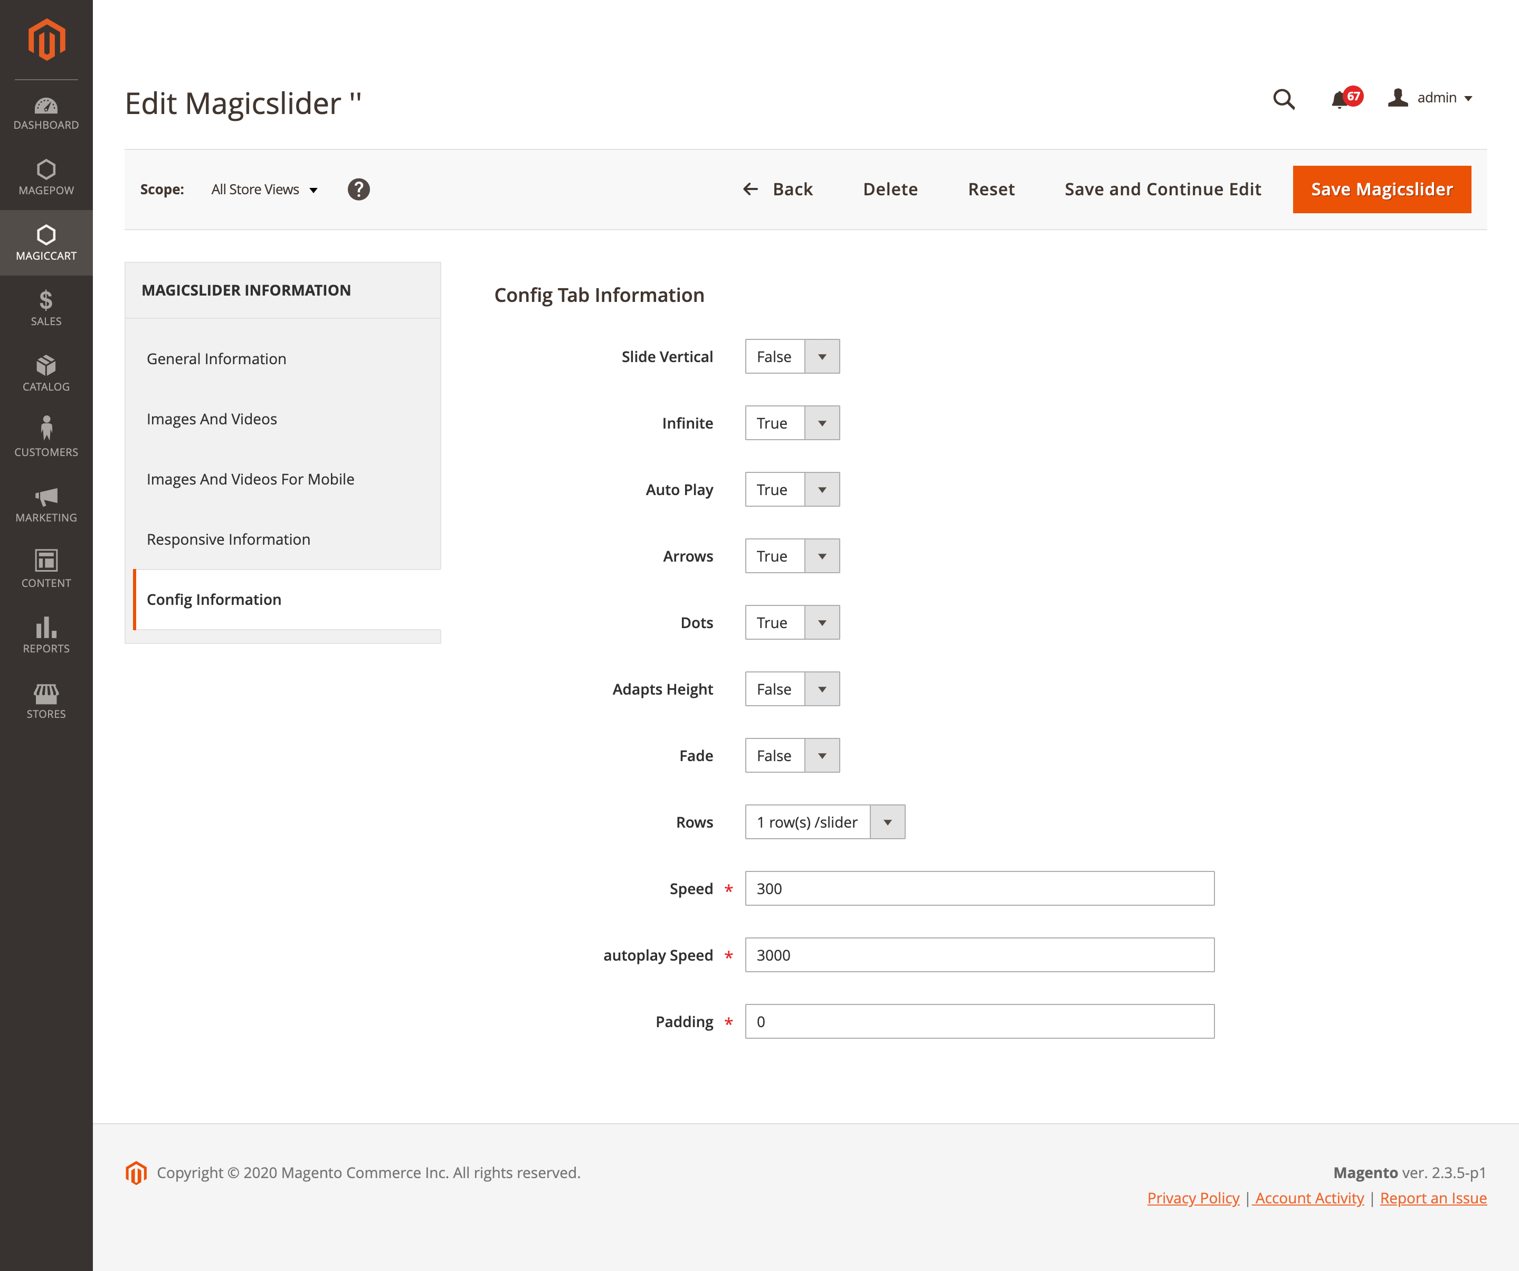This screenshot has height=1271, width=1519.
Task: Click the scope help question icon
Action: 358,189
